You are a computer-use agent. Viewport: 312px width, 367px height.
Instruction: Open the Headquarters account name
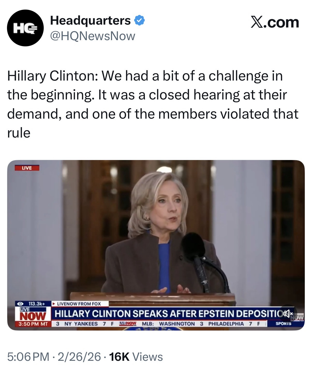pos(90,20)
